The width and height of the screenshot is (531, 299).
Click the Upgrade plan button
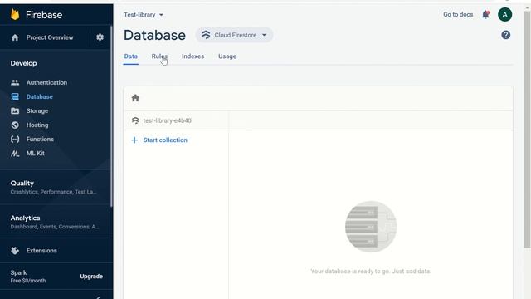coord(91,277)
